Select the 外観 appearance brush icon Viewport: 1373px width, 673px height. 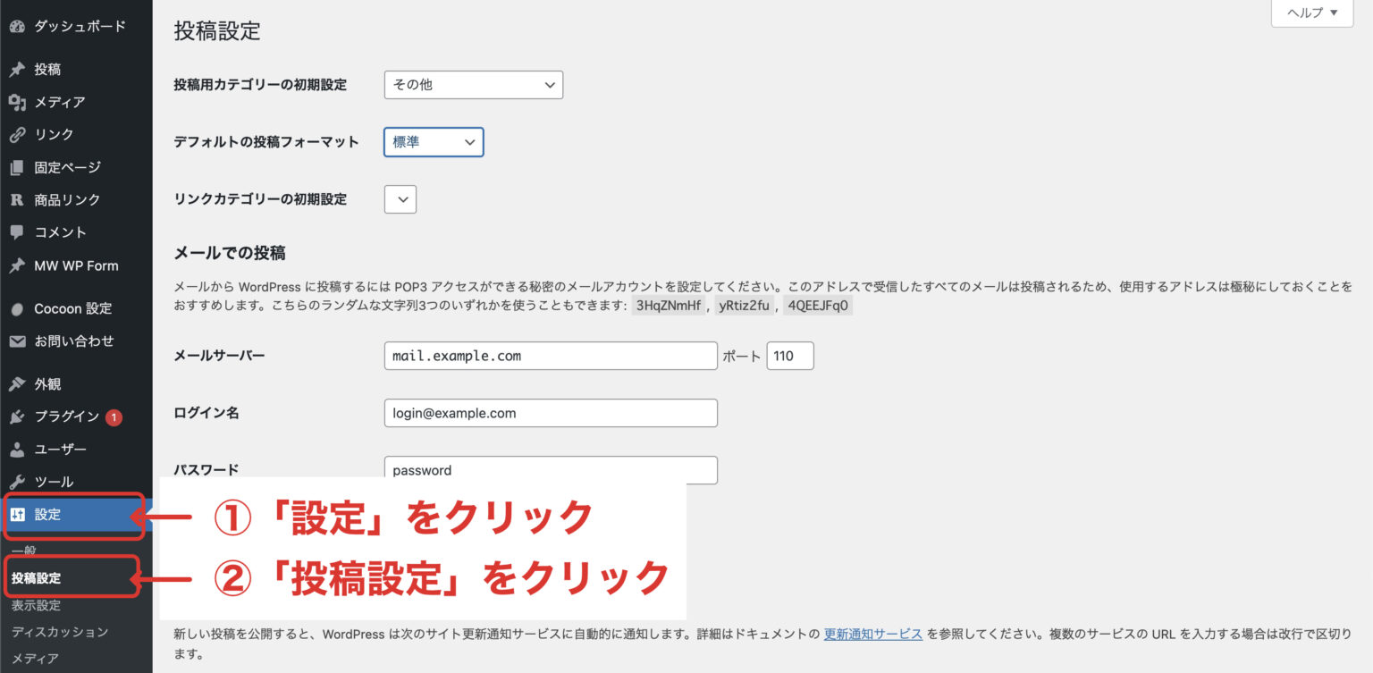pyautogui.click(x=16, y=383)
